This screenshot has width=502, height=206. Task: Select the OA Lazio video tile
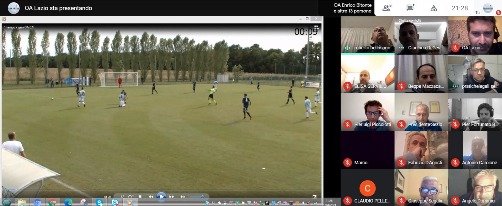coord(475,35)
